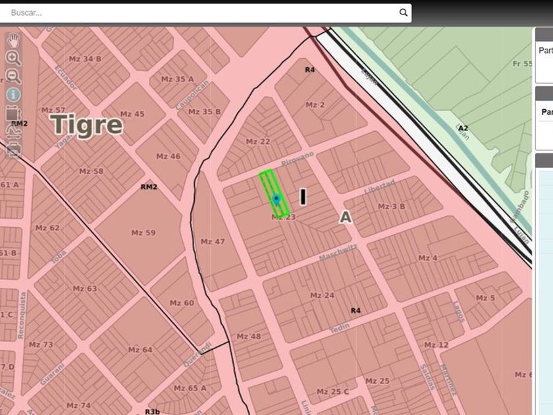The width and height of the screenshot is (553, 415).
Task: Click block label Mz 65 A
Action: tap(190, 388)
